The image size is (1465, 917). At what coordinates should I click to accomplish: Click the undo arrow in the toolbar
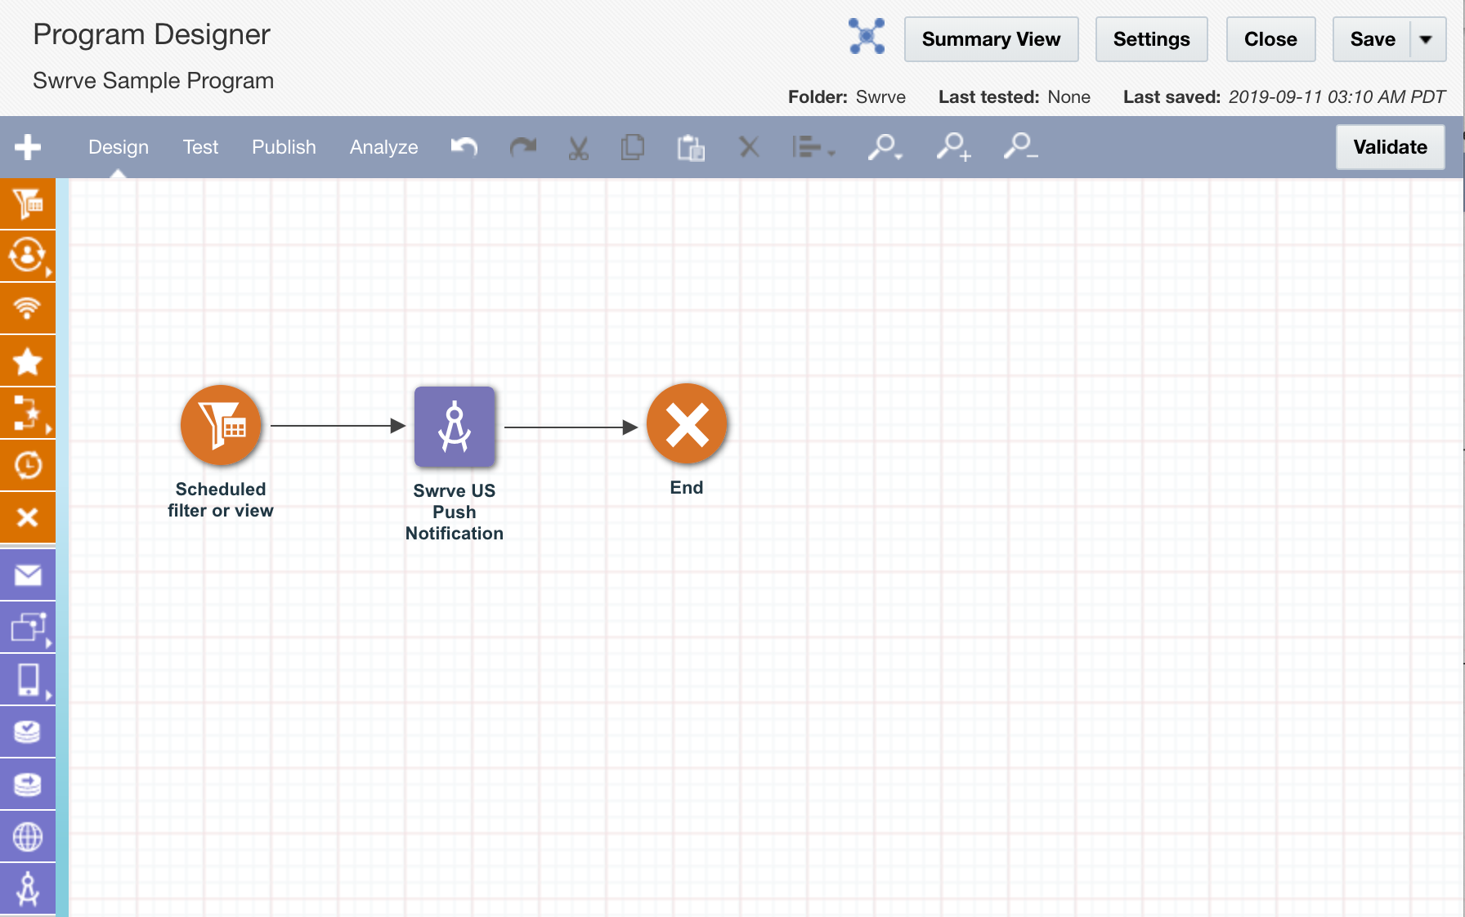click(x=464, y=147)
